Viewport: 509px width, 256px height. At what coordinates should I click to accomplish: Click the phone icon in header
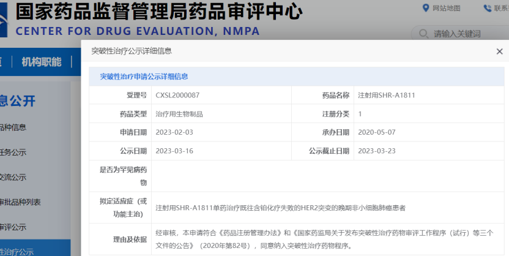(488, 8)
